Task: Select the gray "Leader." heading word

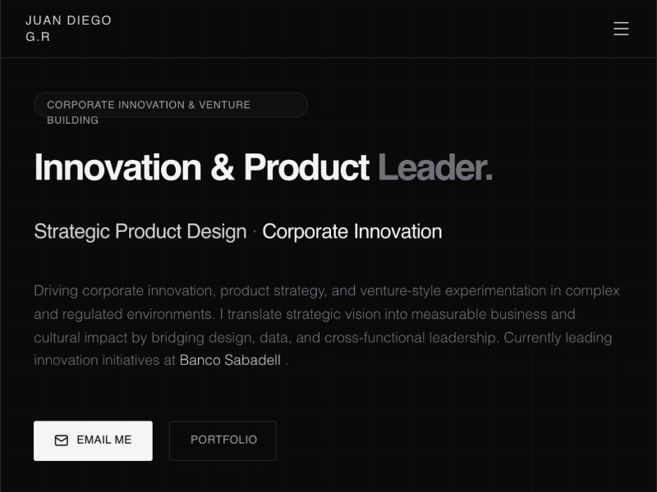Action: [435, 167]
